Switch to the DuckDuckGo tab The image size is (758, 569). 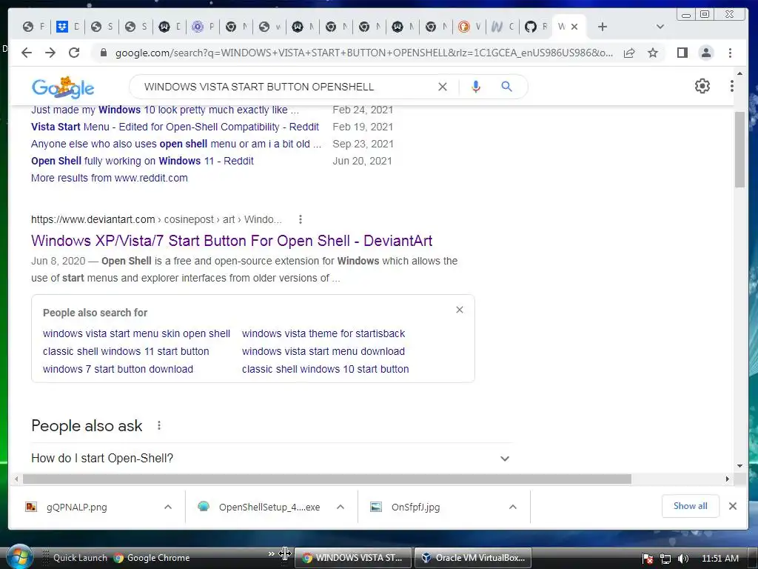tap(469, 27)
